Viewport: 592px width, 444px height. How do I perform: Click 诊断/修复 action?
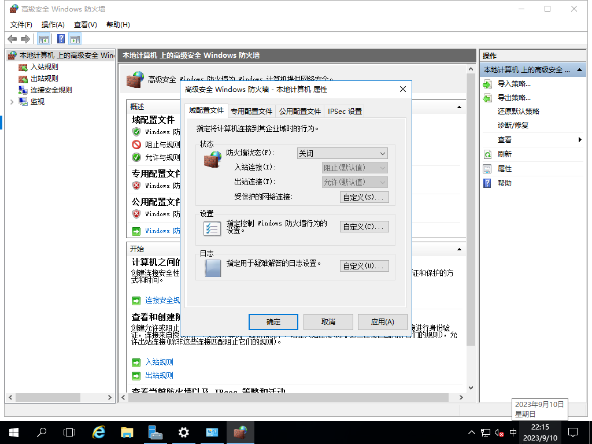(x=513, y=125)
